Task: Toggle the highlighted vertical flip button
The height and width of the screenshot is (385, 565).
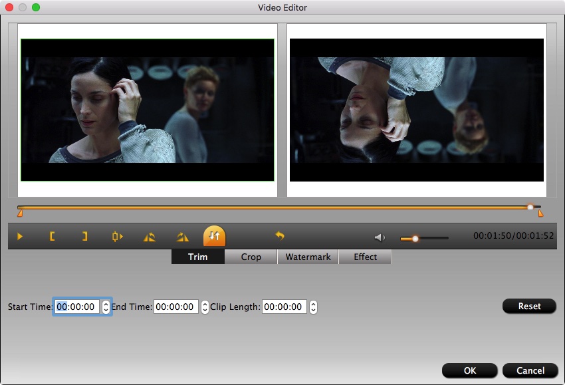Action: (x=214, y=235)
